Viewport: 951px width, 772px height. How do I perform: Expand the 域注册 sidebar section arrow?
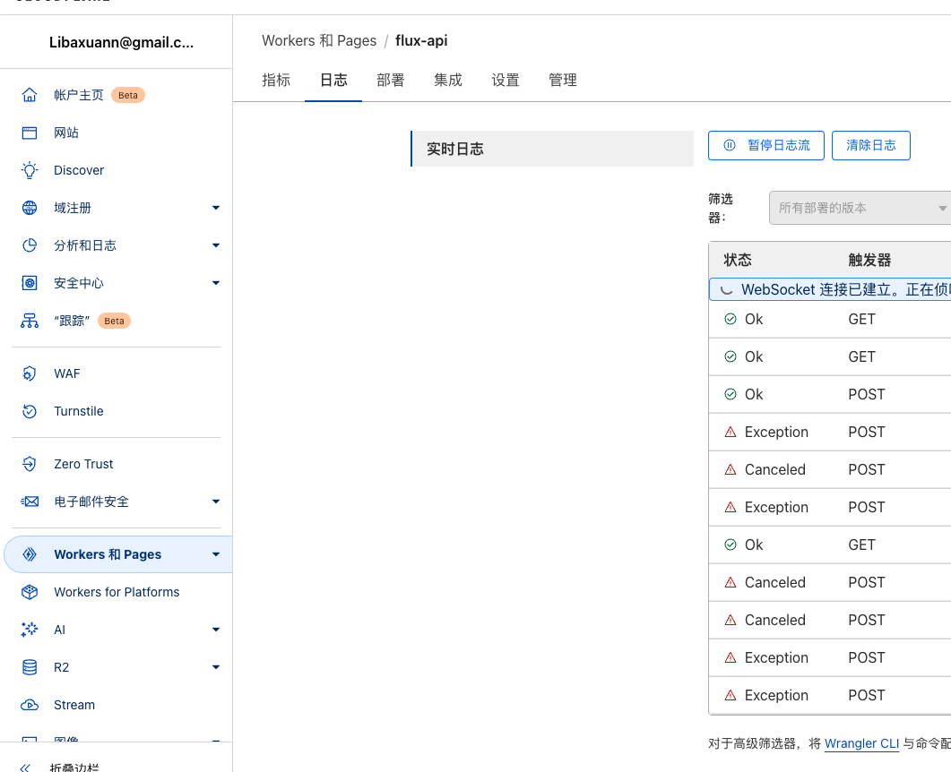215,208
